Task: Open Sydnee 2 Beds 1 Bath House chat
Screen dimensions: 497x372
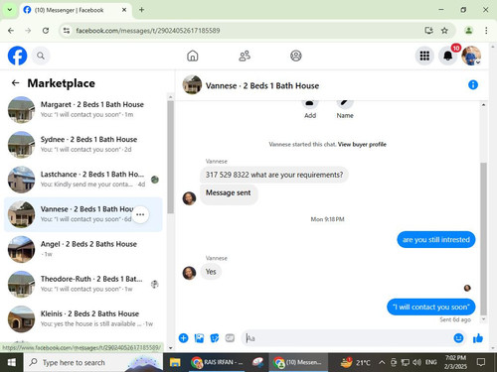Action: 83,145
